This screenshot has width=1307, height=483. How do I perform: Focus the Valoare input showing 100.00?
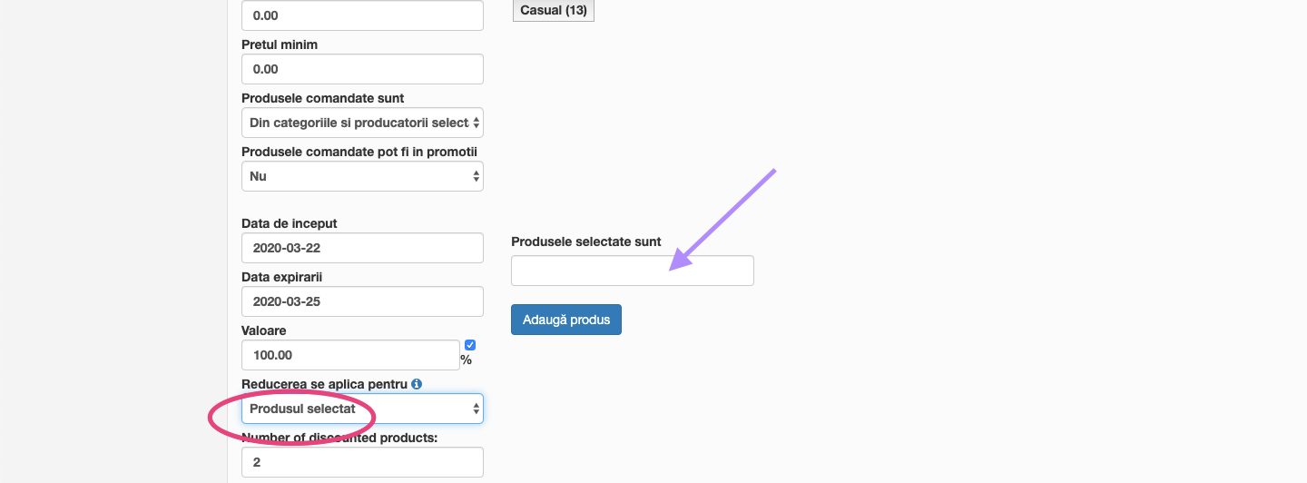pyautogui.click(x=350, y=355)
